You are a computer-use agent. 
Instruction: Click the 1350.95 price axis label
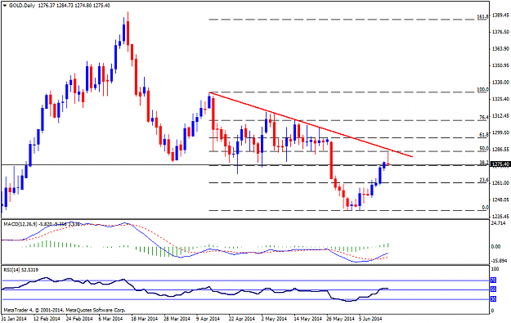point(500,65)
